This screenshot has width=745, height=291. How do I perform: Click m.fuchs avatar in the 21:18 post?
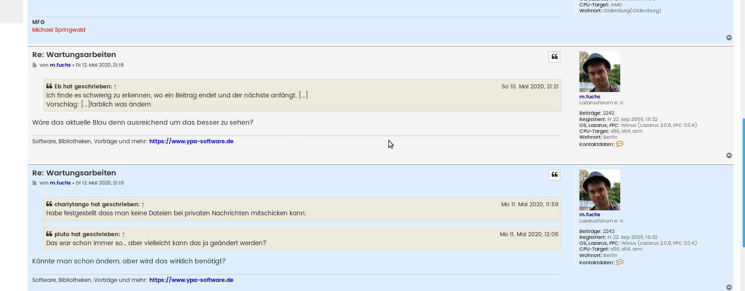599,72
